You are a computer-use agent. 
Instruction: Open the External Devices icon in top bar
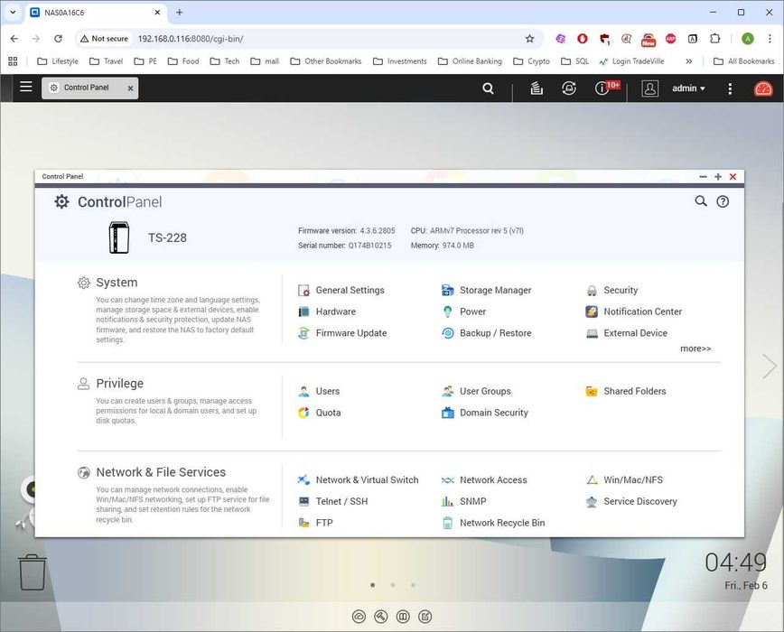(568, 88)
